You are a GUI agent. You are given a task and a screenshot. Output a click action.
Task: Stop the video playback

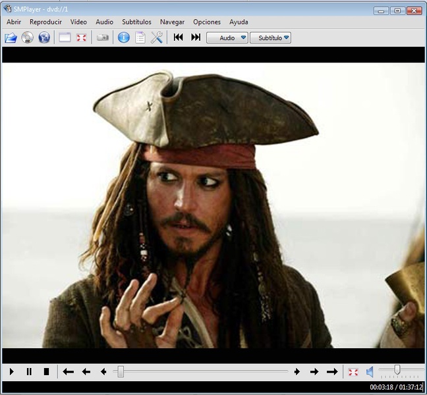coord(46,371)
